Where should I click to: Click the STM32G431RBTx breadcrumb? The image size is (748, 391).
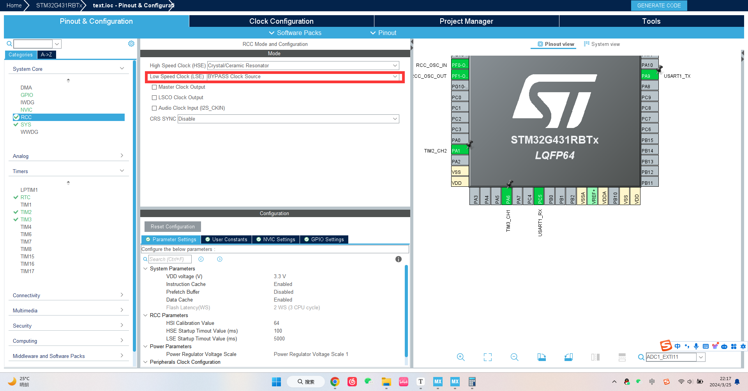tap(59, 5)
